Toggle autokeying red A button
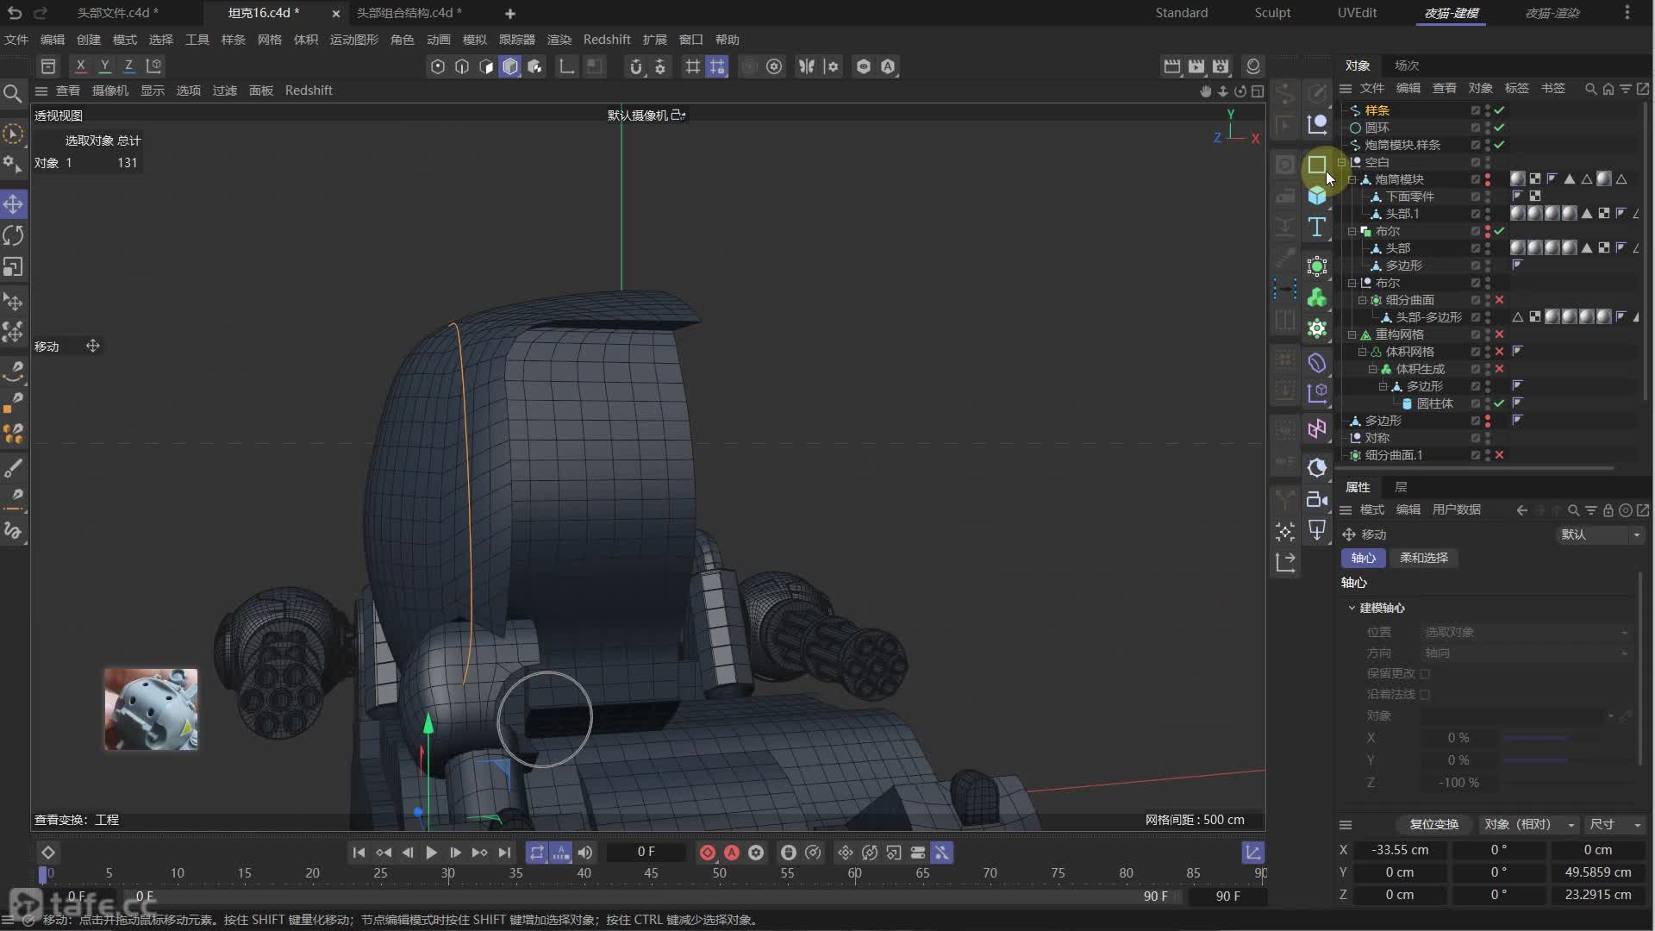The height and width of the screenshot is (931, 1655). [732, 853]
